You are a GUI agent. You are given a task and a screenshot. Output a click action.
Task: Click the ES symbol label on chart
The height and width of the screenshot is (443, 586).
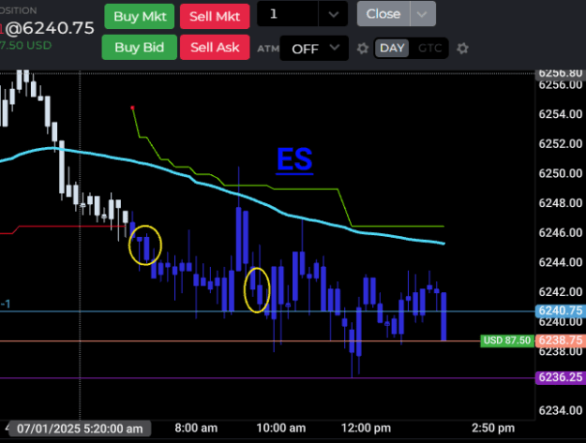294,160
